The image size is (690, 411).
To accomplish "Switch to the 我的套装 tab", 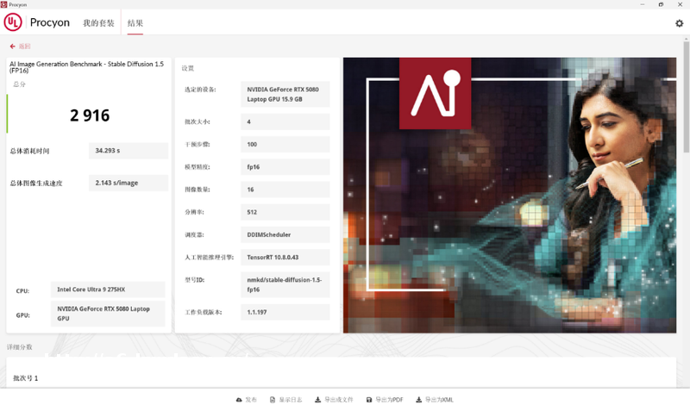I will [98, 23].
